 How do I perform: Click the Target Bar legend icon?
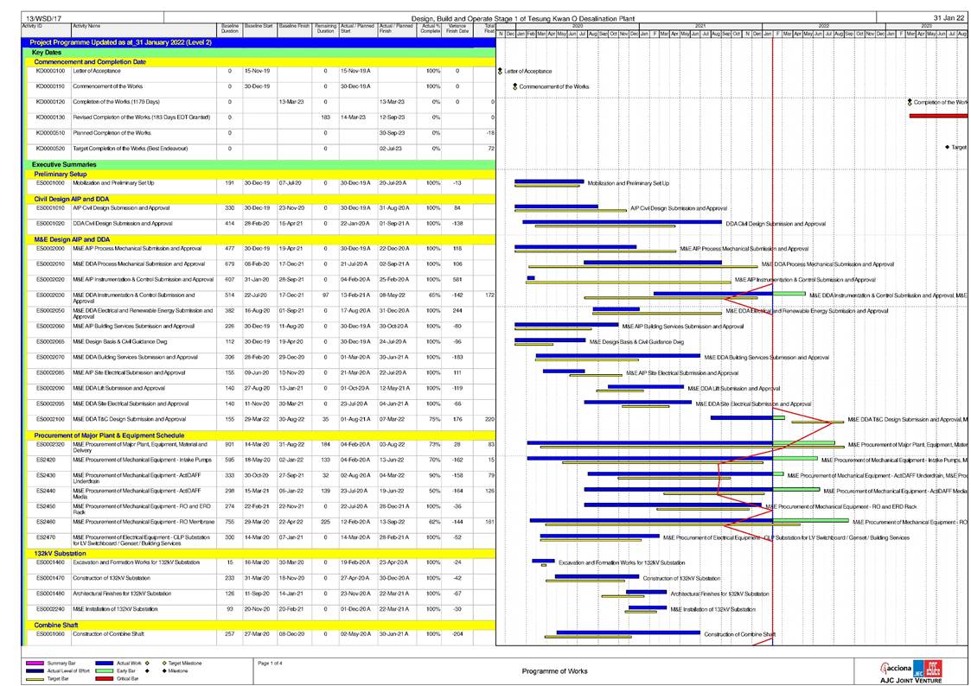point(35,679)
